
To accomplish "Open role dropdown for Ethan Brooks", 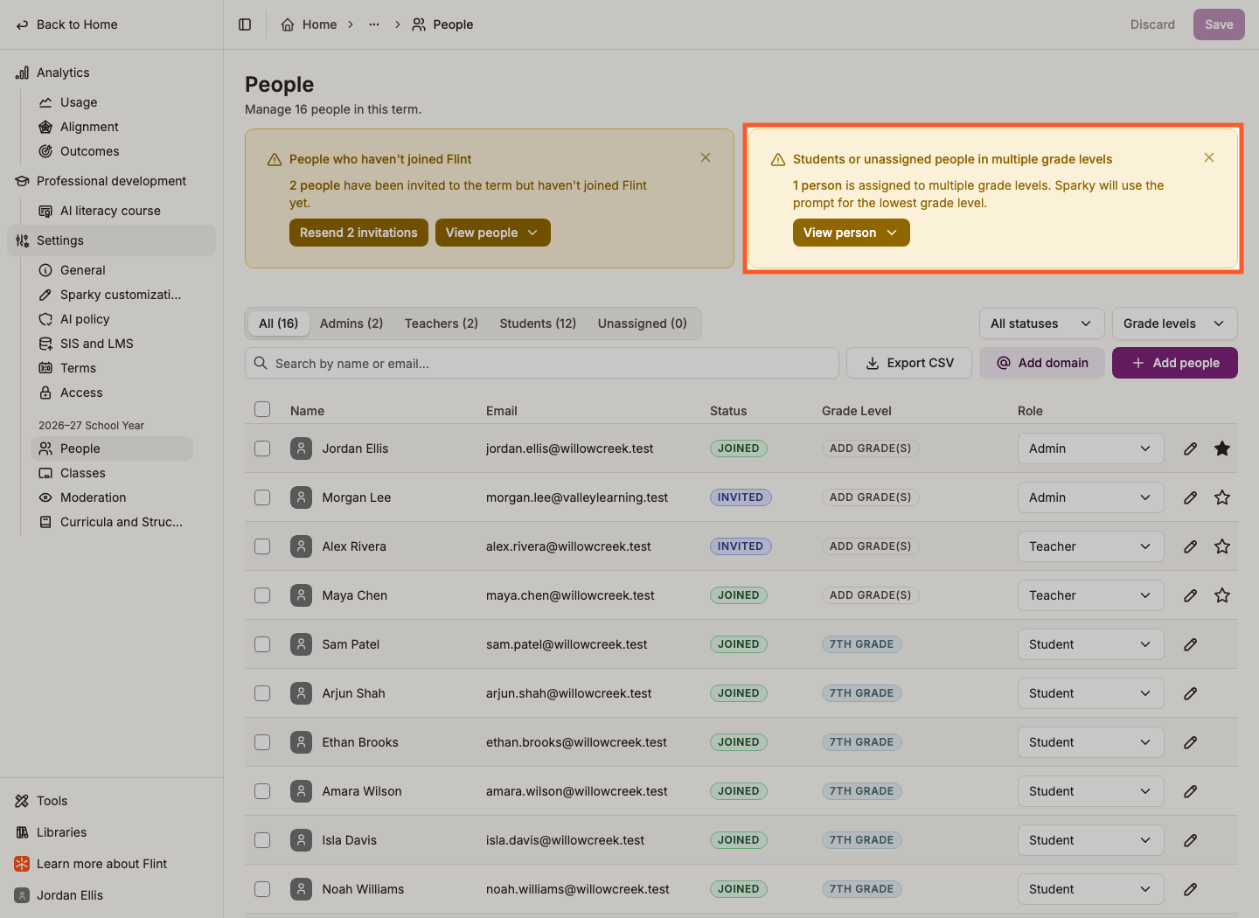I will coord(1090,742).
